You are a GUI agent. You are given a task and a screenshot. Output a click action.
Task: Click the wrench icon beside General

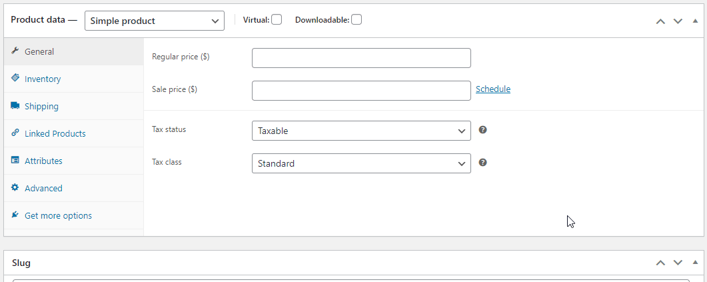15,51
